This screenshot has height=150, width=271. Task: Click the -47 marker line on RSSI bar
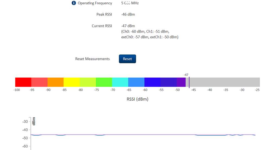tap(189, 82)
